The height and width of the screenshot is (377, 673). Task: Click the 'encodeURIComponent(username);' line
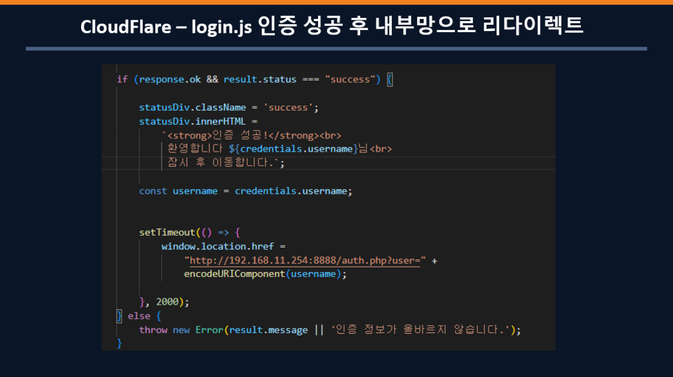[x=265, y=274]
